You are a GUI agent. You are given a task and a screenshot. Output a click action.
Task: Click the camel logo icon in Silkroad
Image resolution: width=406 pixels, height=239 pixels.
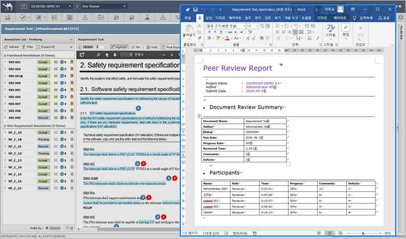click(x=8, y=6)
